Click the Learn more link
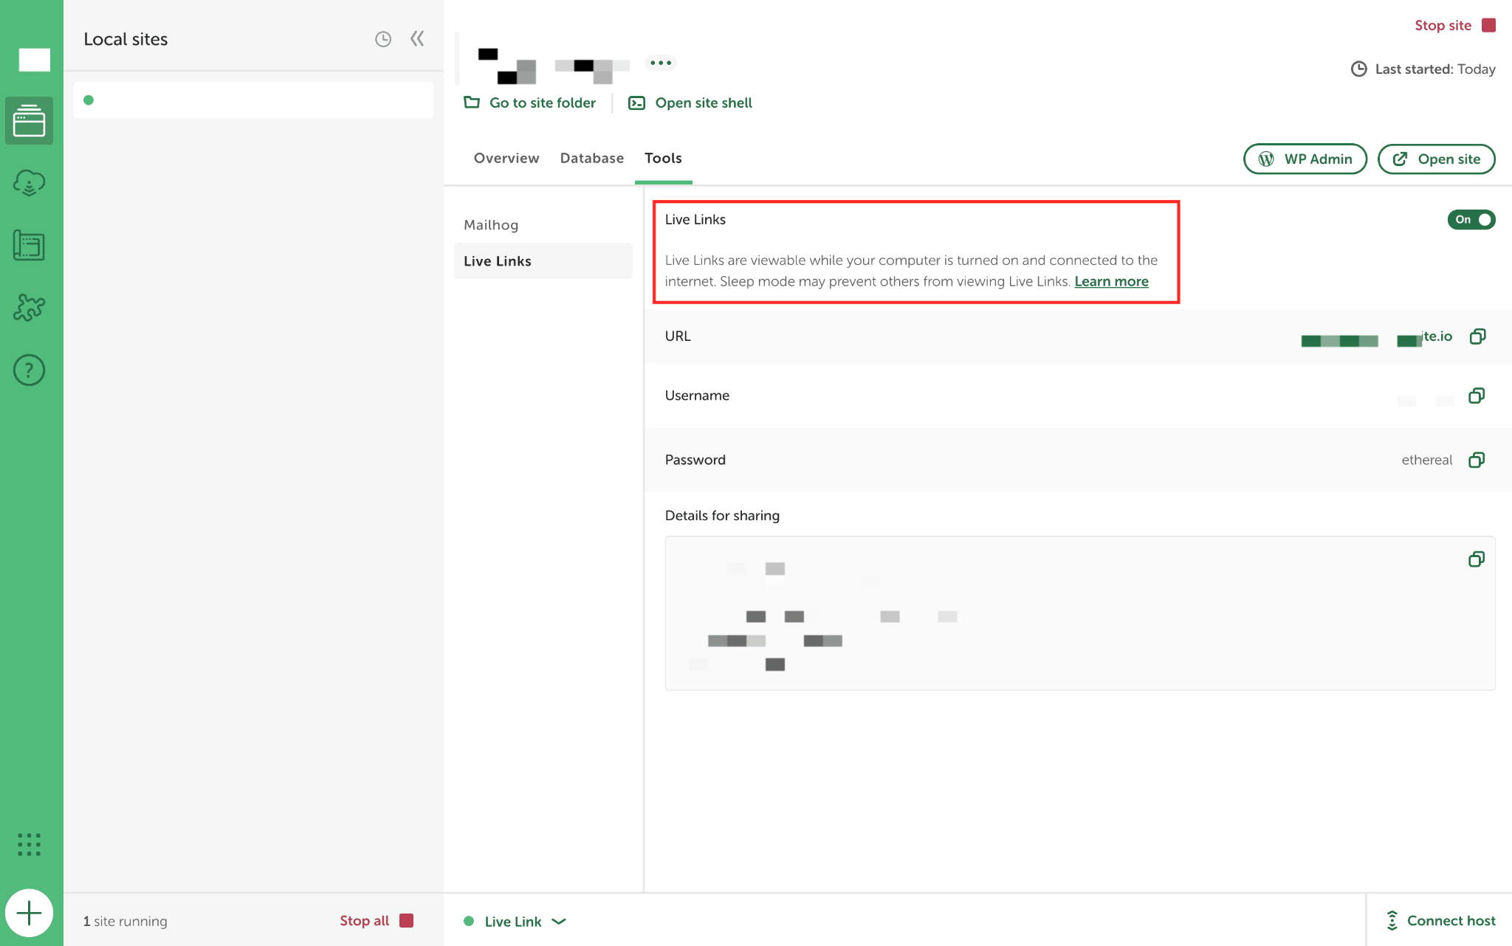The image size is (1512, 946). click(x=1111, y=281)
